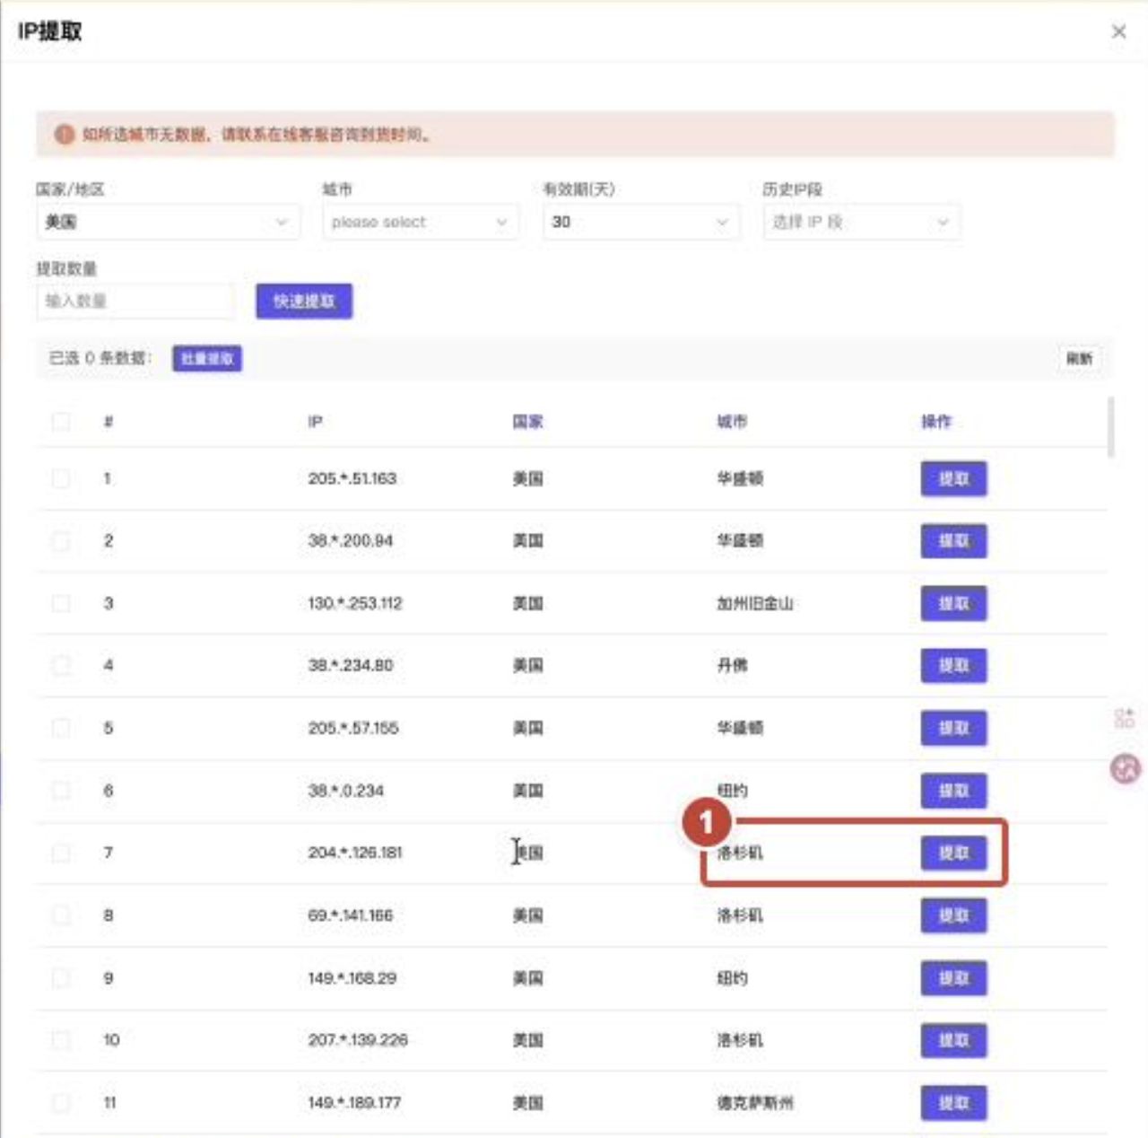Close the IP提取 dialog
This screenshot has height=1138, width=1148.
click(1118, 31)
